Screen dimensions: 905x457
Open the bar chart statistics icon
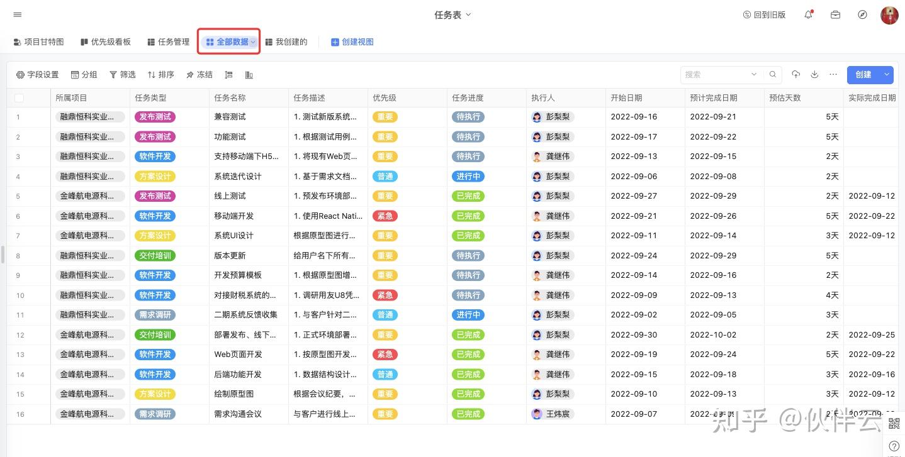[x=249, y=75]
